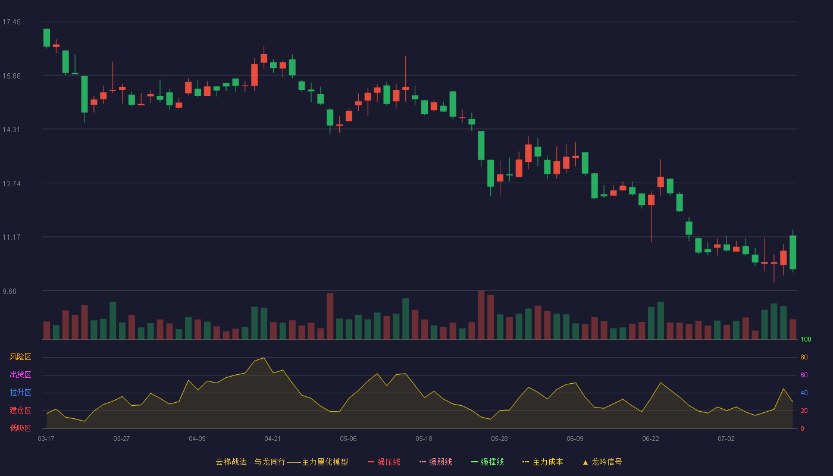Click the pink dotted icon beside 强弱线

point(423,462)
